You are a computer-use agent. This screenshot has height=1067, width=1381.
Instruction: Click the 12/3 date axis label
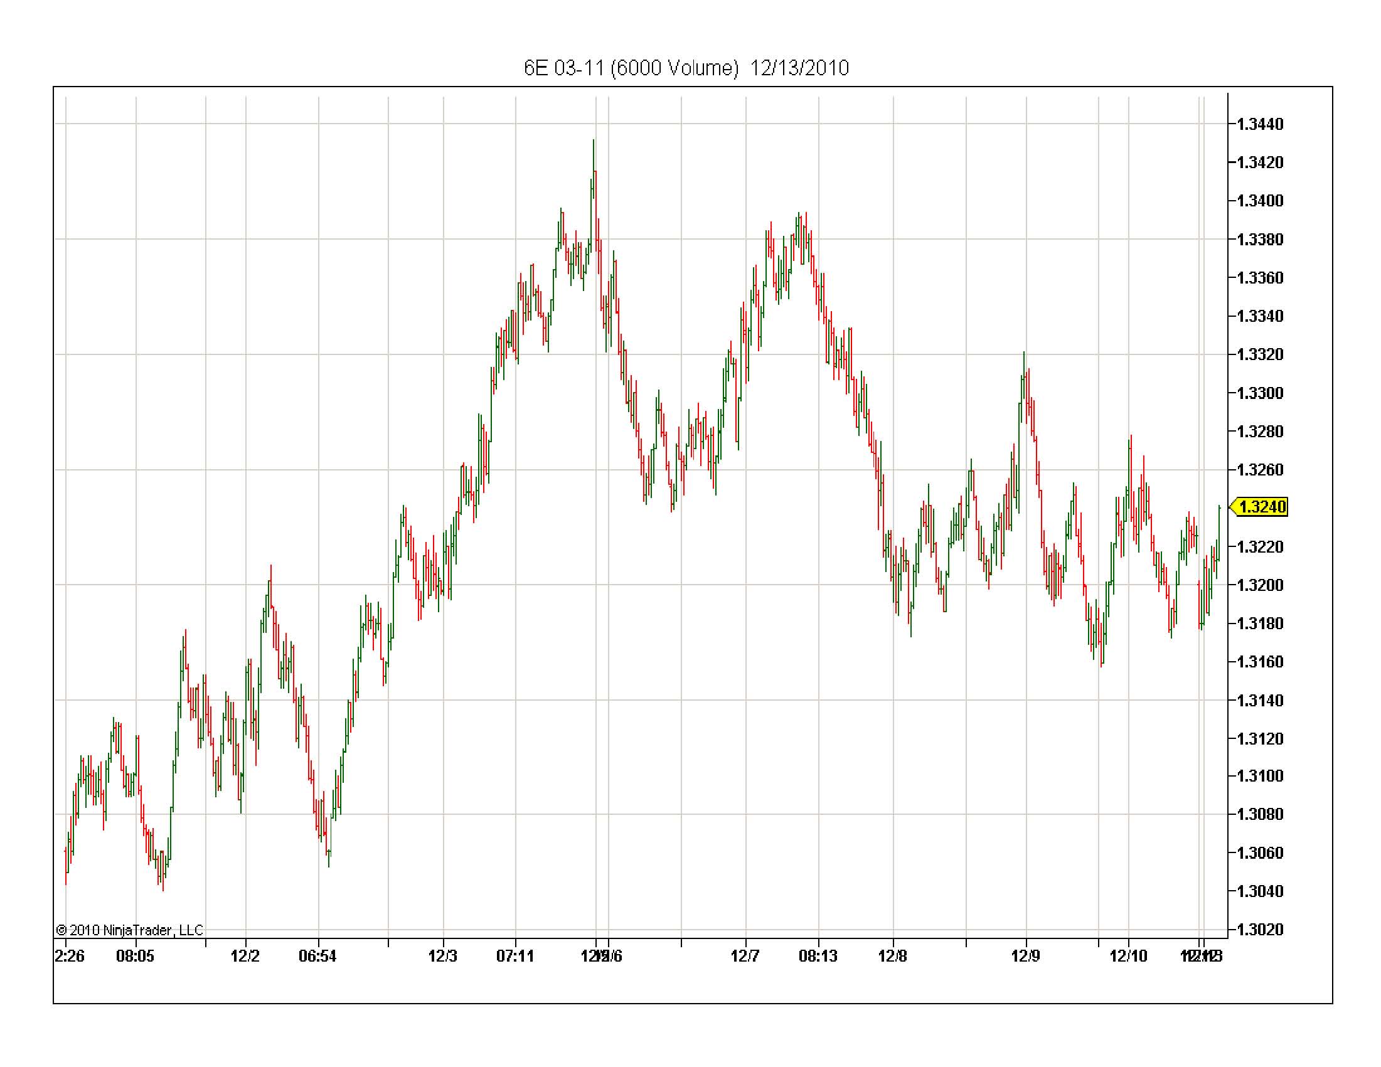click(442, 956)
